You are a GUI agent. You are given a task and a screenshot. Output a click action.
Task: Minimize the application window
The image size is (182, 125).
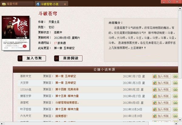tap(164, 2)
